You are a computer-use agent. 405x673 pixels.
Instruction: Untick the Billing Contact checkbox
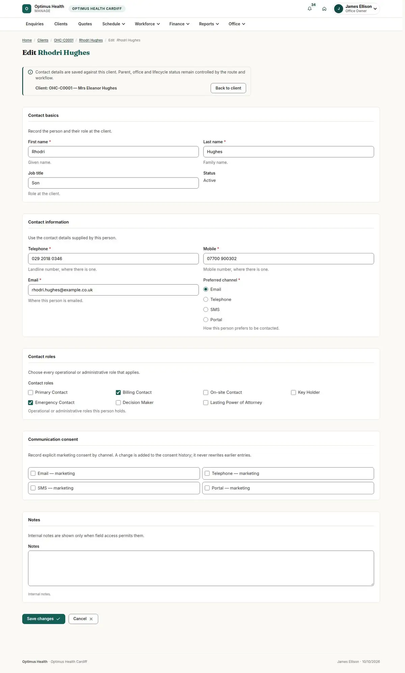tap(118, 393)
